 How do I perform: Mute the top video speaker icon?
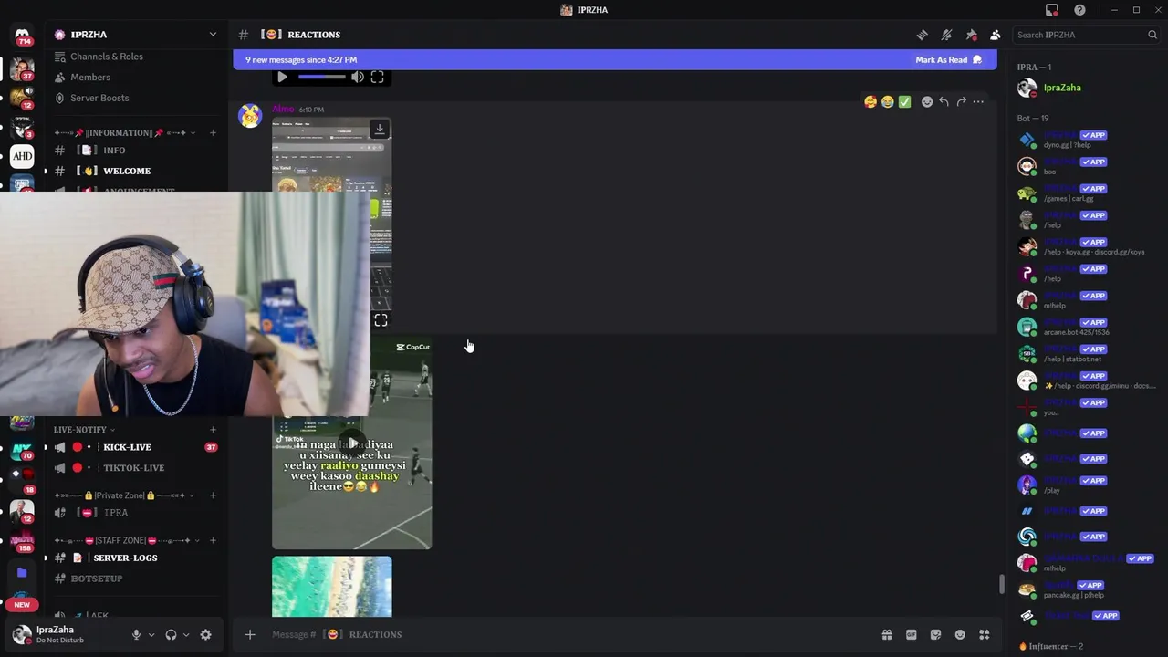(x=358, y=78)
